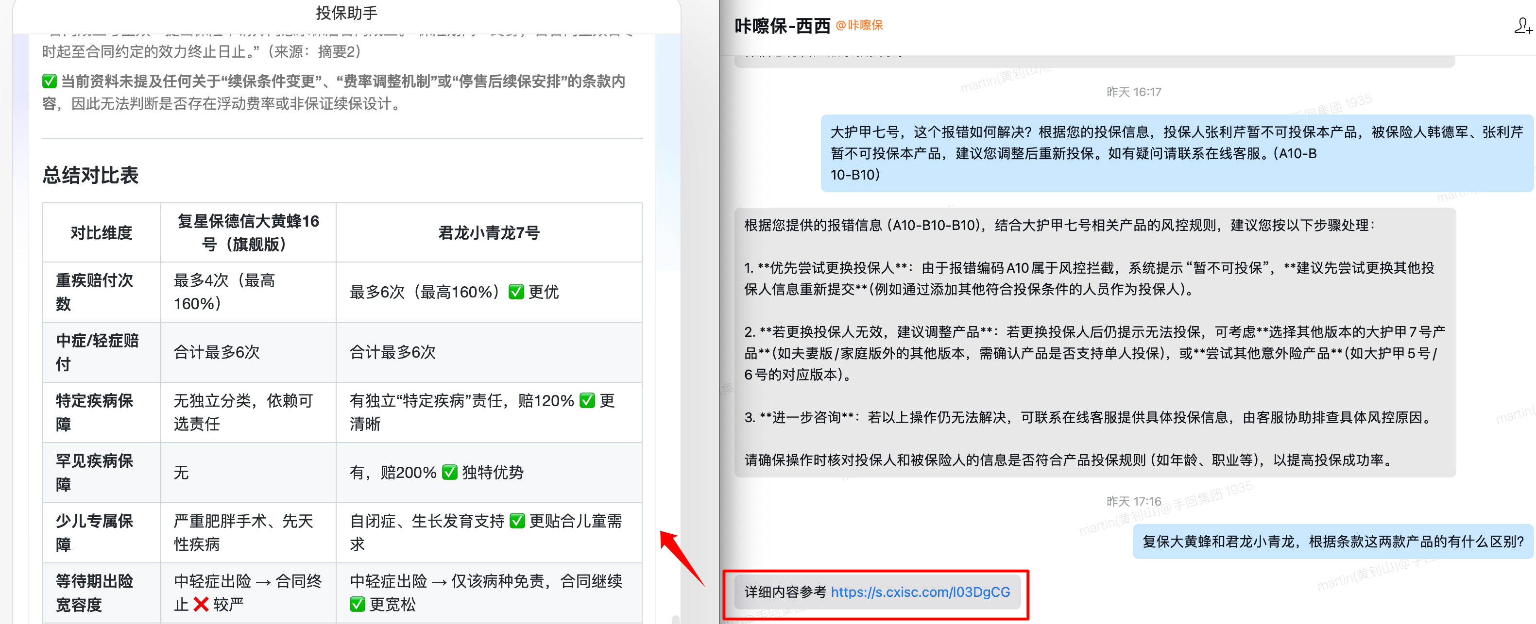This screenshot has width=1536, height=624.
Task: Click the @咔嚓保 orange label
Action: pos(859,25)
